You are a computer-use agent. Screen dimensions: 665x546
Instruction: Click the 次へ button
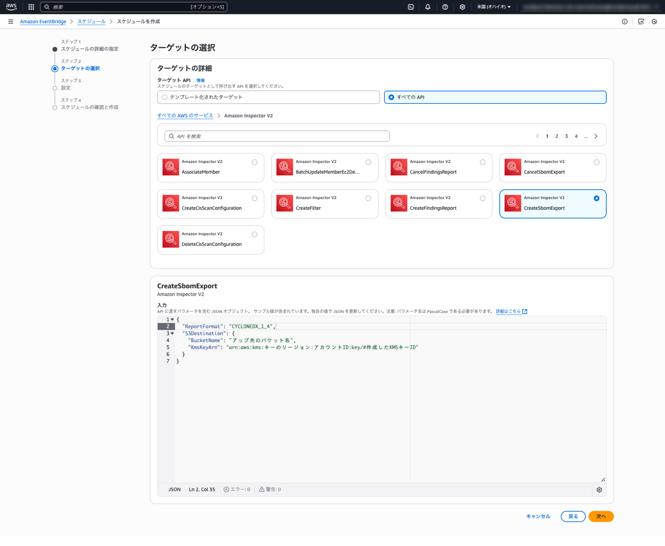(601, 516)
